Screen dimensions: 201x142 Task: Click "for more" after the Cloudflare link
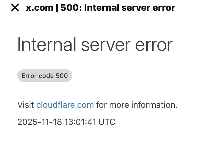pos(110,104)
